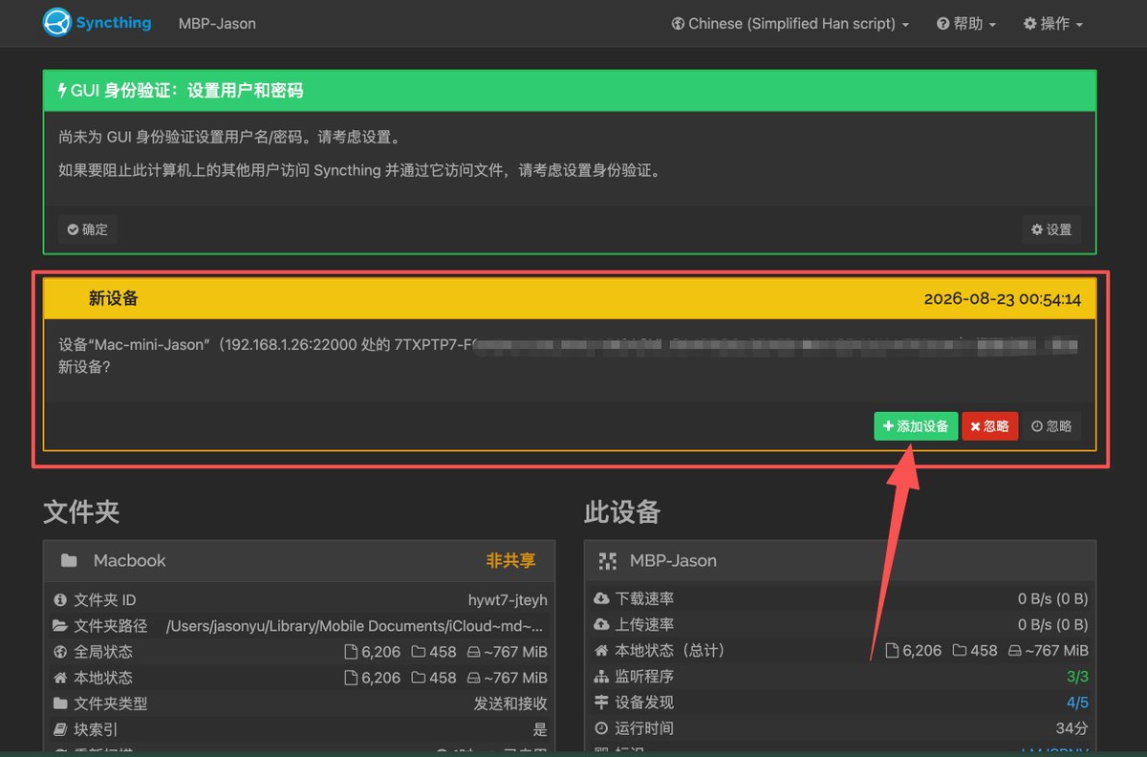
Task: Click the 0 B/s value beside 下载速率
Action: 1053,599
